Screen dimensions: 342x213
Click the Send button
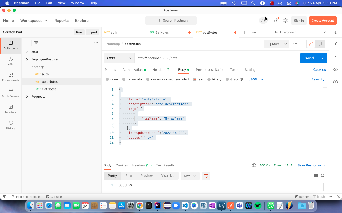click(309, 58)
